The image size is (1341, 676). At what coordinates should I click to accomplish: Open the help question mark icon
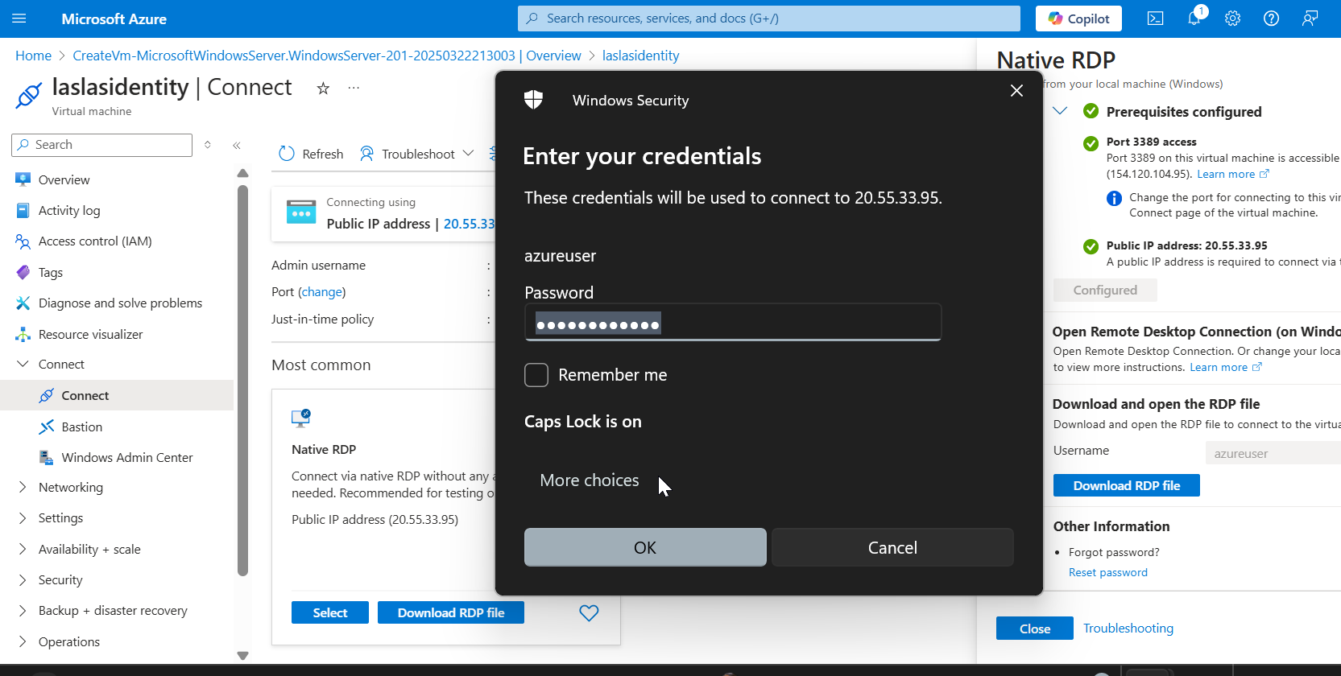[1271, 19]
